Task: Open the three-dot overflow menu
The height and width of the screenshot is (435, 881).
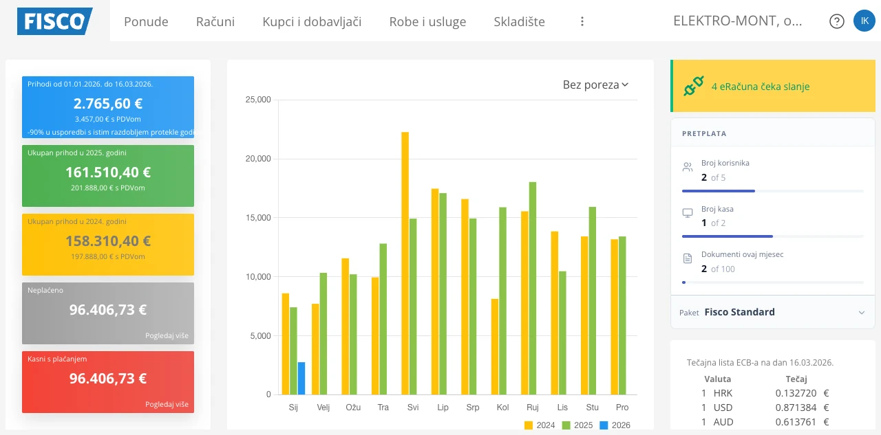Action: (x=582, y=21)
